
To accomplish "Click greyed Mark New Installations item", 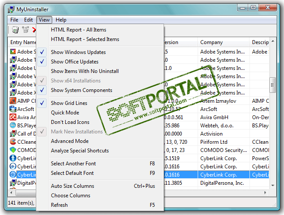I will pyautogui.click(x=100, y=132).
